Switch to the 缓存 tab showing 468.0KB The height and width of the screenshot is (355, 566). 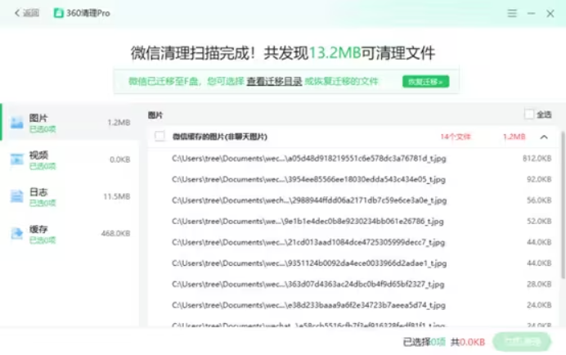[70, 233]
